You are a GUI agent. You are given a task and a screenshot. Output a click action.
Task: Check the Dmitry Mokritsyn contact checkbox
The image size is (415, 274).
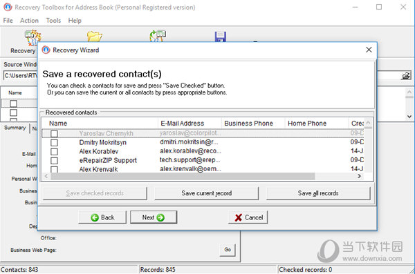pos(54,143)
